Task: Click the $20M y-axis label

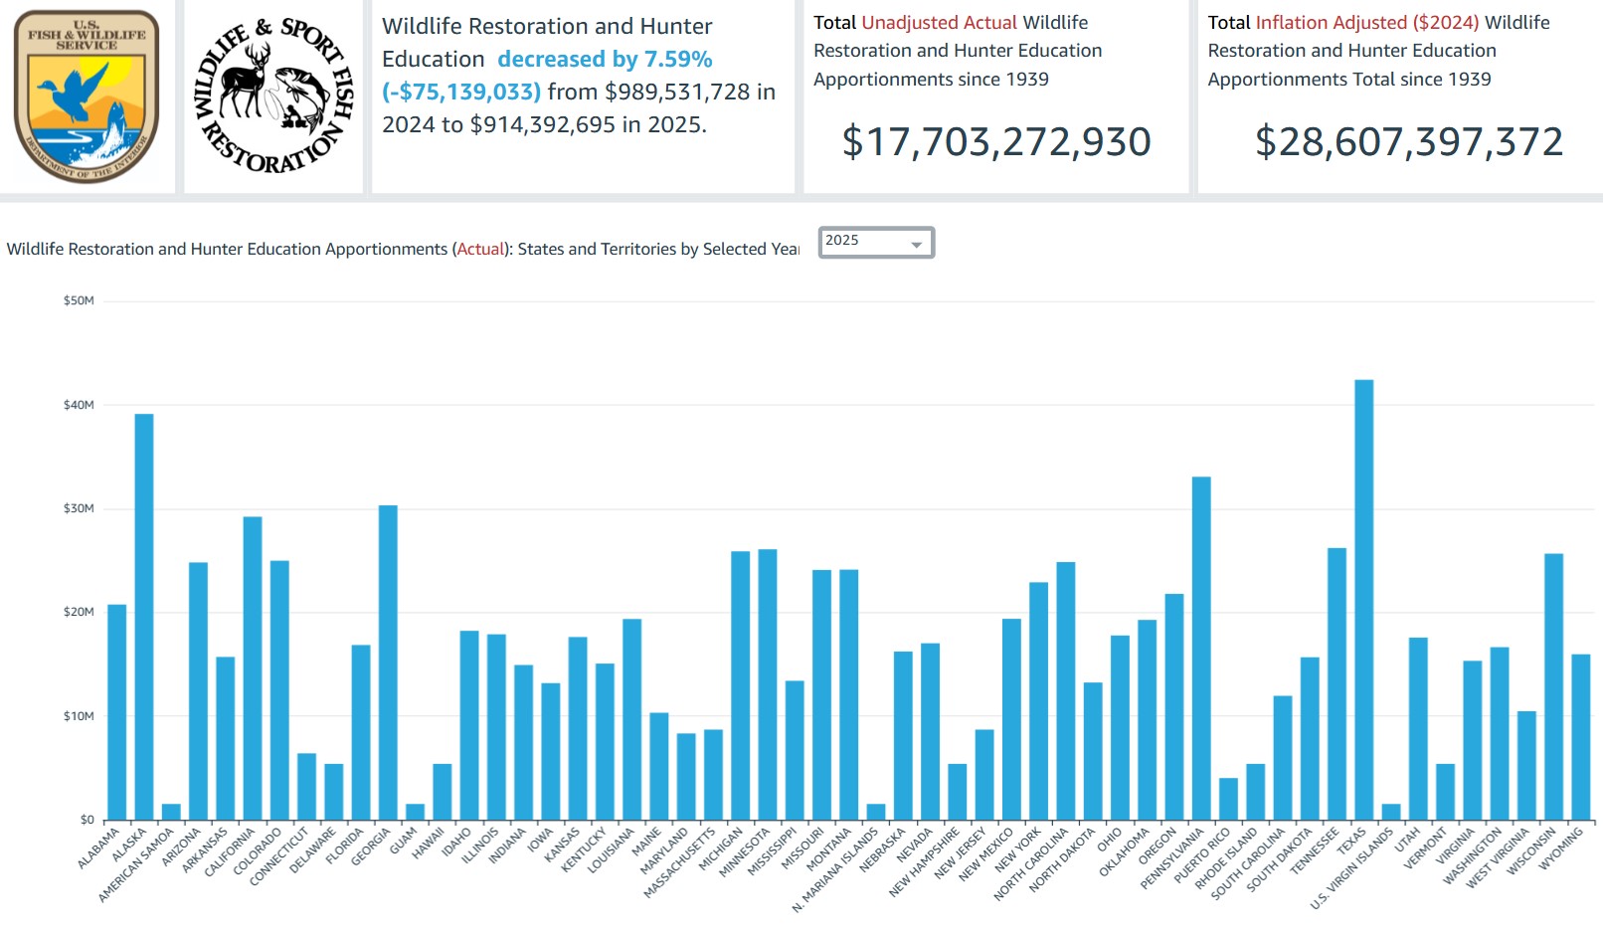Action: click(x=79, y=612)
